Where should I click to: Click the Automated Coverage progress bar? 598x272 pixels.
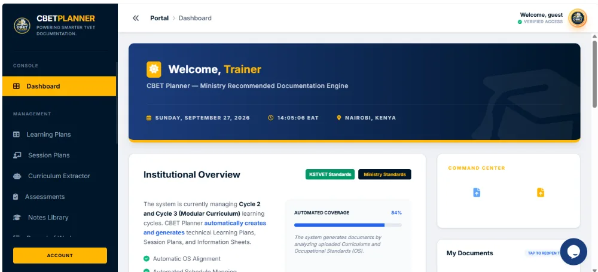click(x=348, y=225)
